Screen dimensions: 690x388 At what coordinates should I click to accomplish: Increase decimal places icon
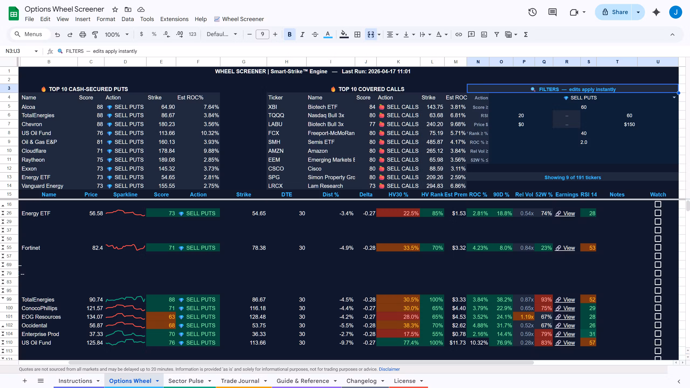point(180,34)
